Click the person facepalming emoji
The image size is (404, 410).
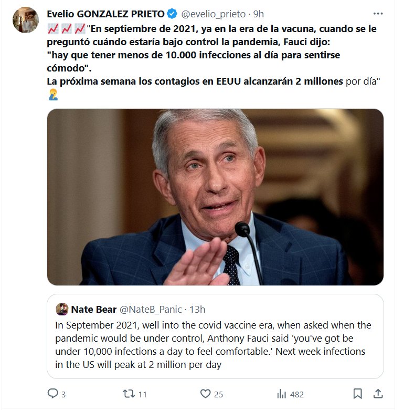click(53, 95)
